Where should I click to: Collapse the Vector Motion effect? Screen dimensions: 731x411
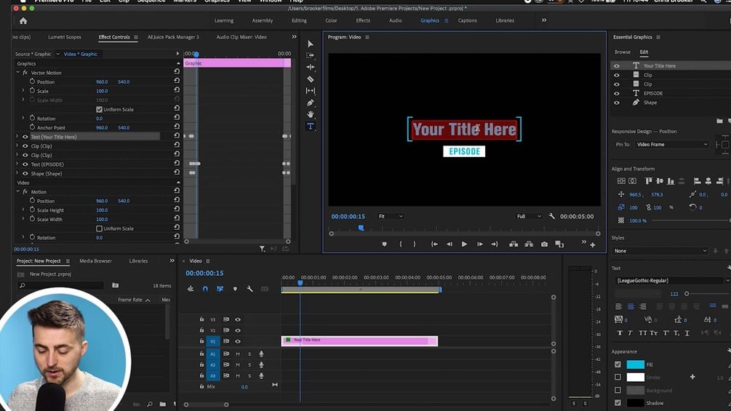(x=17, y=73)
